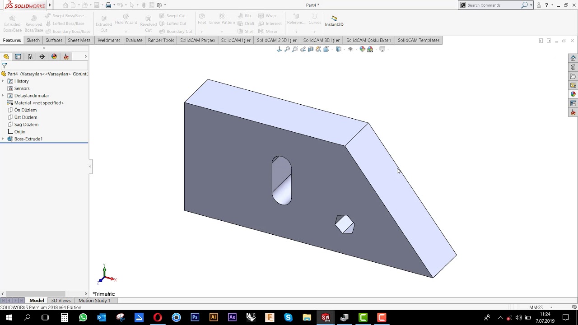Switch to the Weldments tab
This screenshot has width=578, height=325.
tap(109, 40)
